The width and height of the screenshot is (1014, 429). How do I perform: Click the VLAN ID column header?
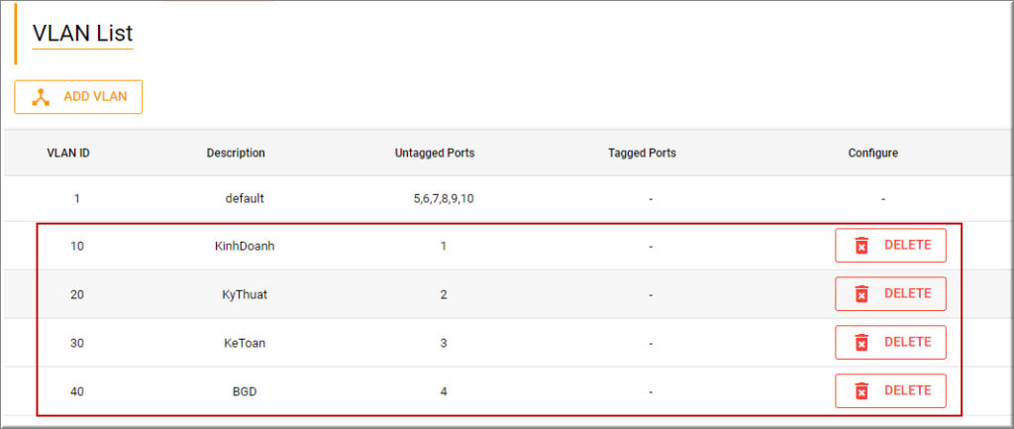[x=69, y=154]
